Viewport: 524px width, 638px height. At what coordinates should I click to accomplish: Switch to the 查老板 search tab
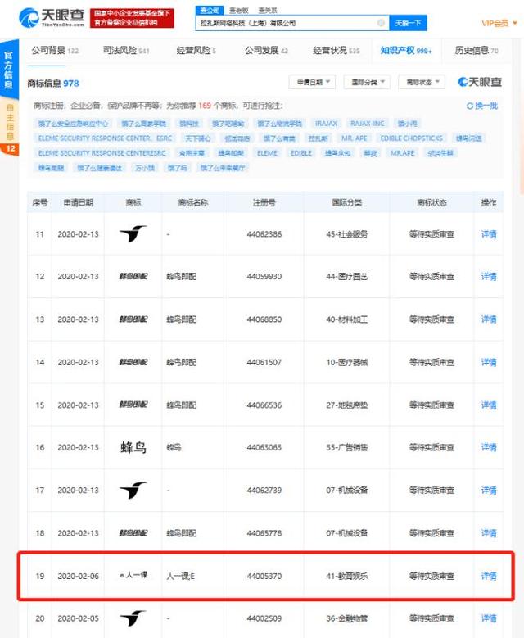(x=239, y=10)
